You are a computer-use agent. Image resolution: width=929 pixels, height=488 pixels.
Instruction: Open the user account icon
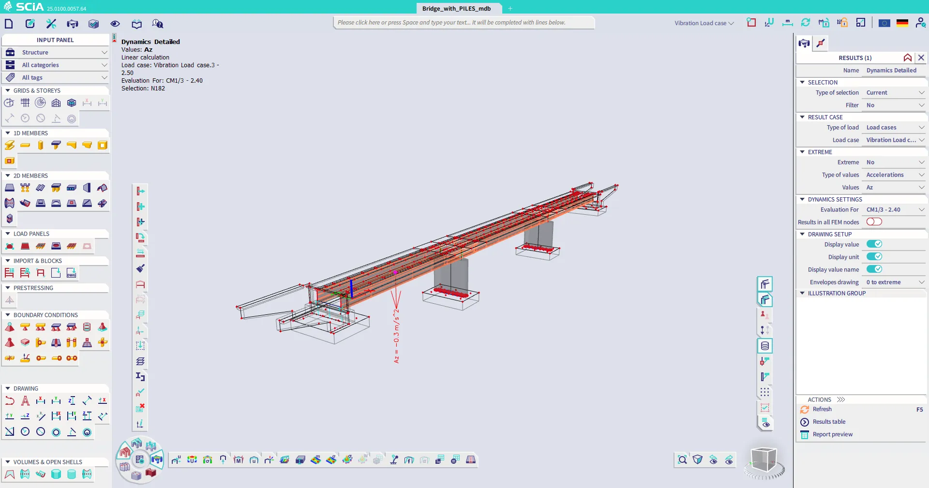920,22
